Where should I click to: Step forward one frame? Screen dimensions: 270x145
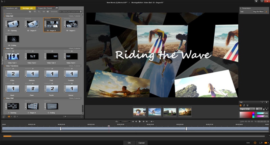click(143, 122)
